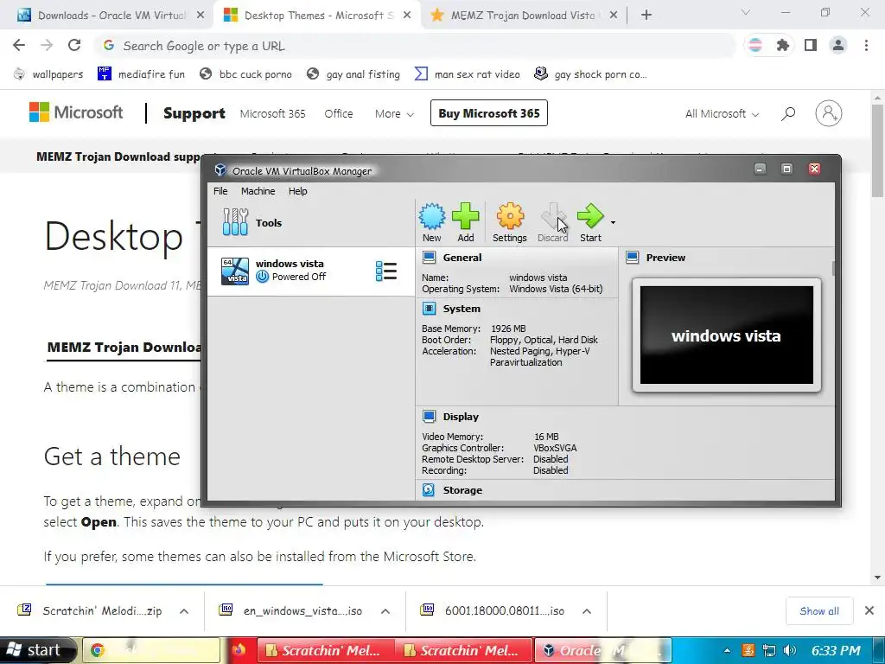The width and height of the screenshot is (885, 664).
Task: Start the windows vista VM
Action: pos(590,222)
